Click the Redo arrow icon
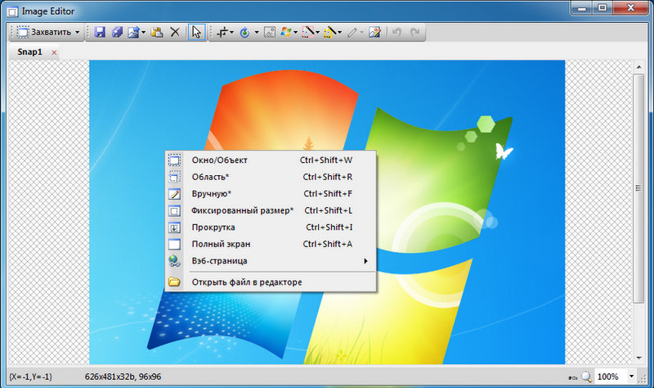This screenshot has height=388, width=654. click(414, 32)
